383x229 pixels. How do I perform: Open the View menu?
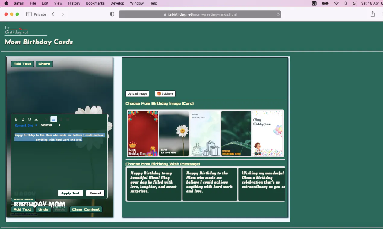(58, 3)
